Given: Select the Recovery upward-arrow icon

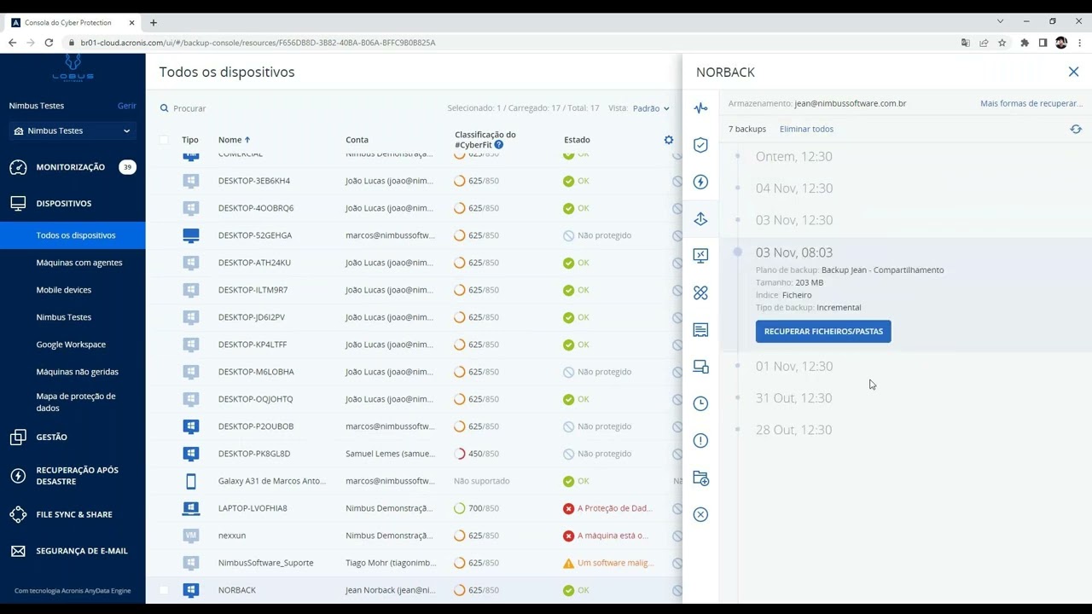Looking at the screenshot, I should coord(700,219).
